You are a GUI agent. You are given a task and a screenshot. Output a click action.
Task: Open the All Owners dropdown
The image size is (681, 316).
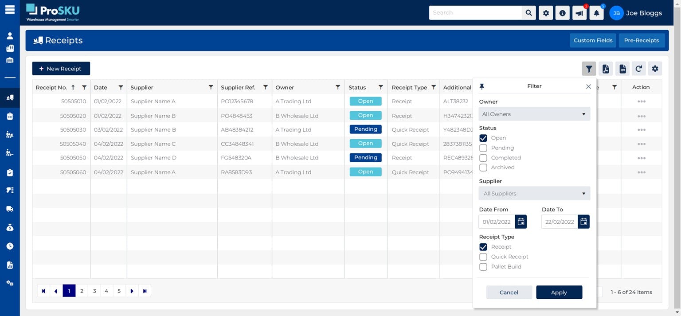click(x=534, y=113)
